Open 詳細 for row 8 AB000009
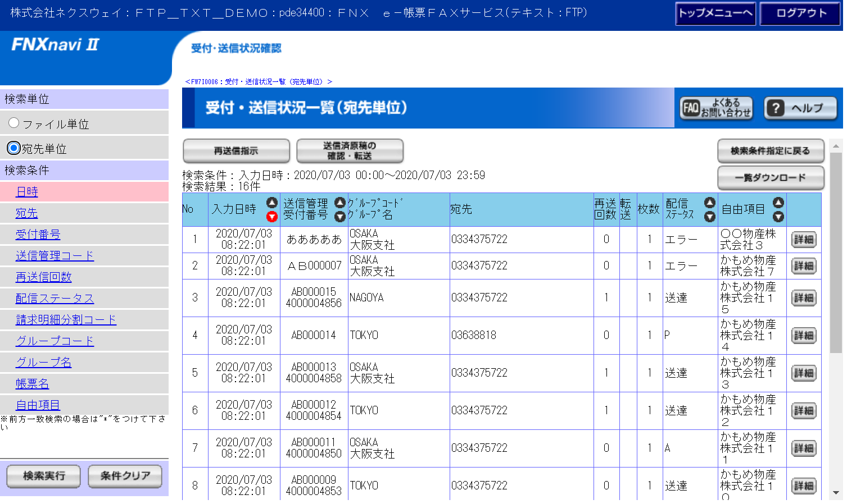 (x=804, y=486)
